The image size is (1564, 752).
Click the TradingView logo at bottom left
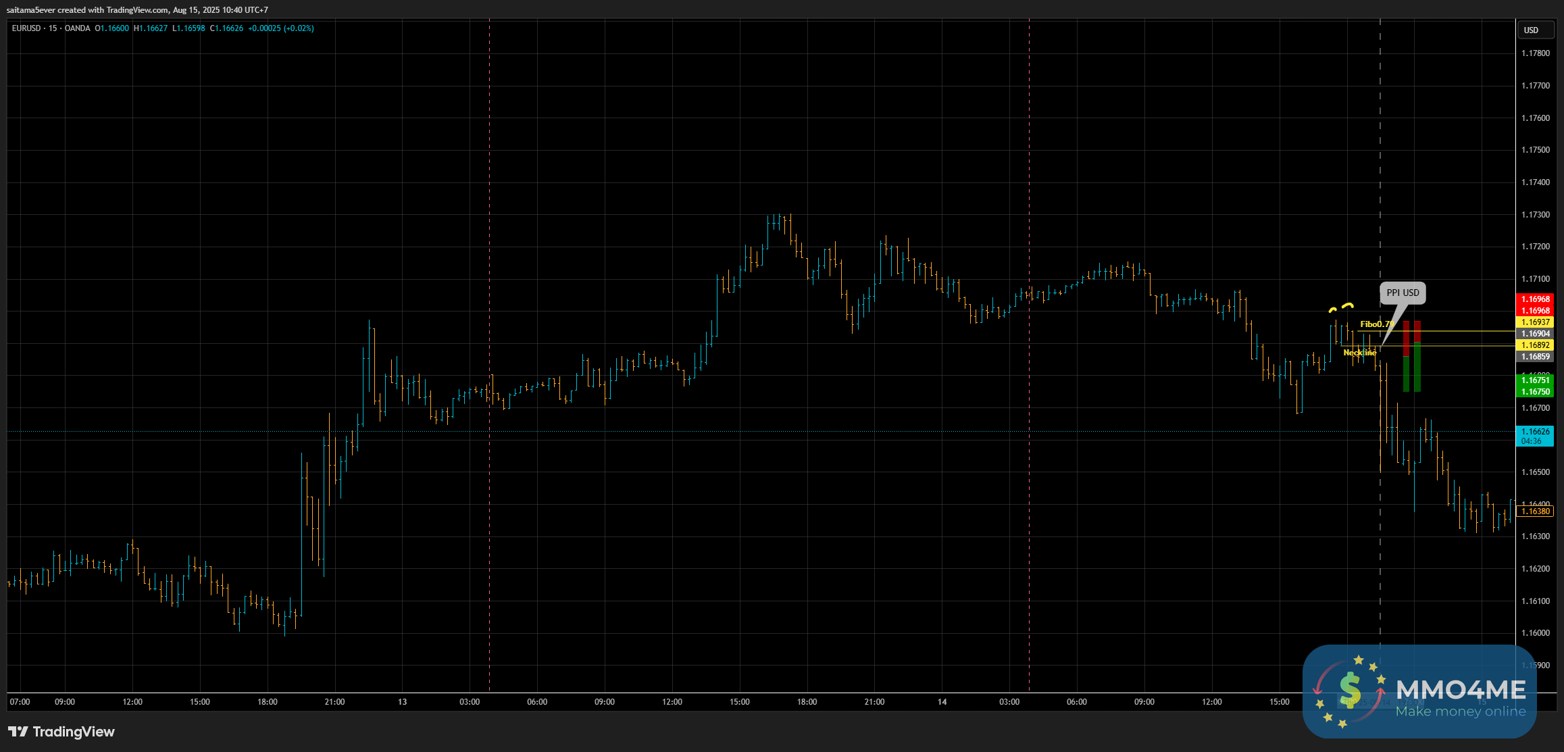coord(61,732)
